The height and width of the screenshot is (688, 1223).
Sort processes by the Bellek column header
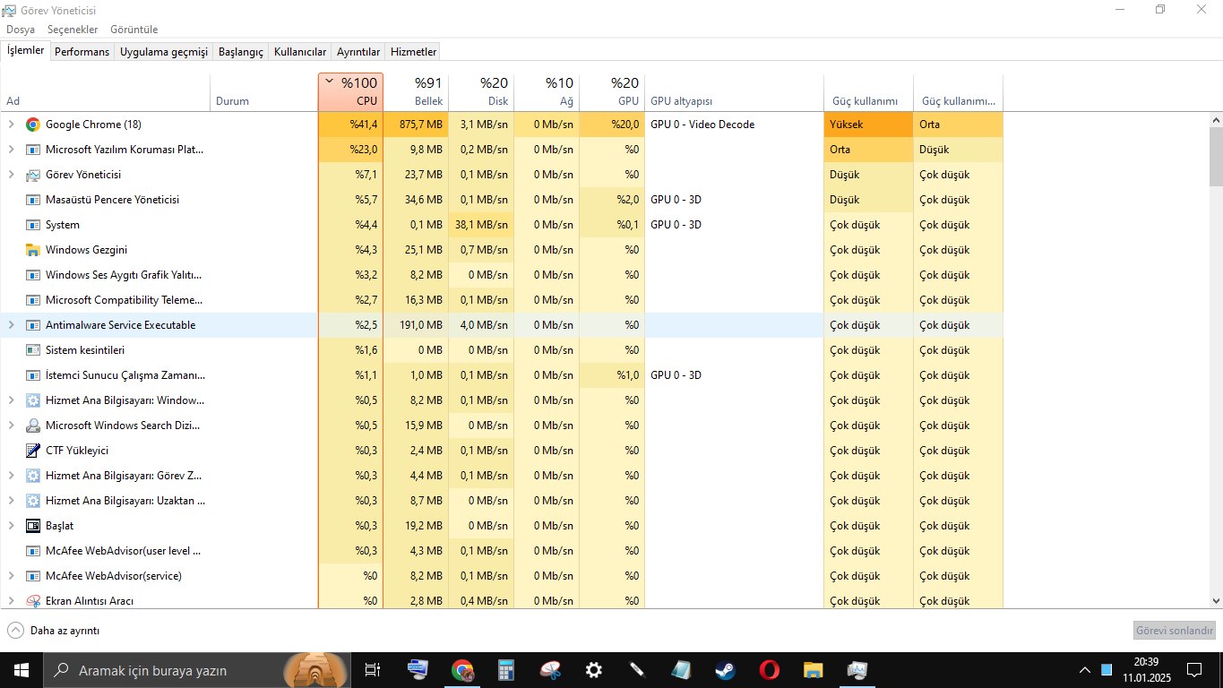tap(416, 92)
